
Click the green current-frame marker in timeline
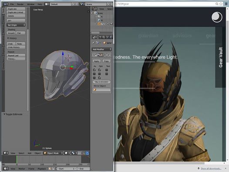[x=17, y=159]
